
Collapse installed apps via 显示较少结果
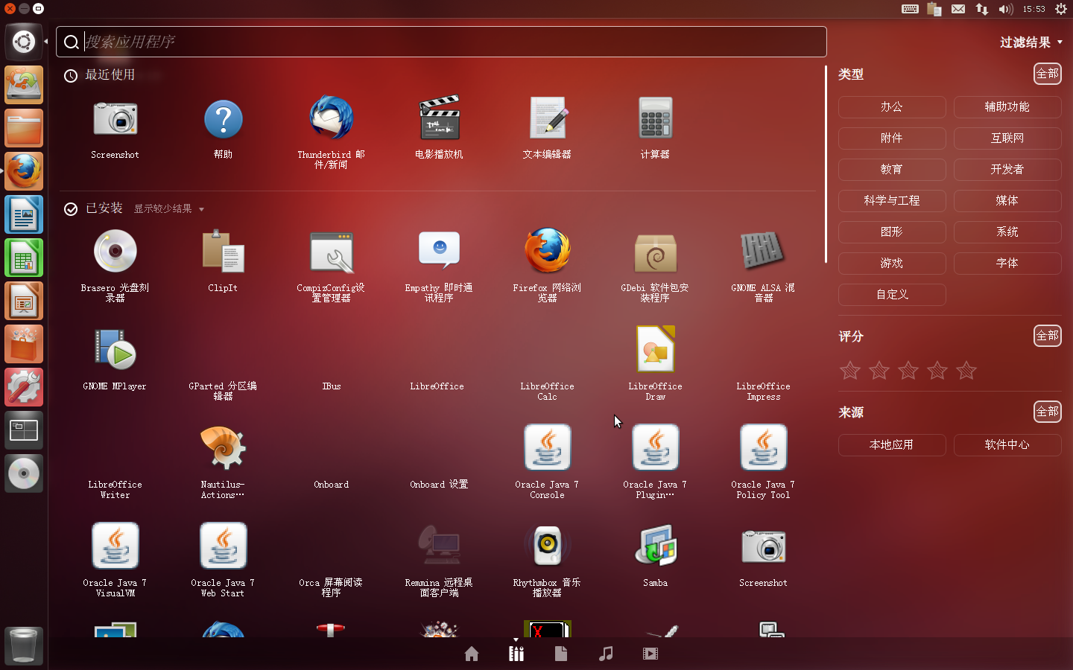point(168,209)
